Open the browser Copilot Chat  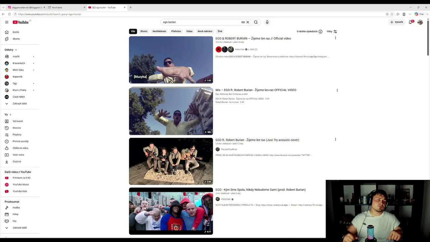tap(419, 14)
